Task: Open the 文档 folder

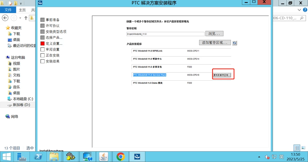Action: (x=14, y=75)
